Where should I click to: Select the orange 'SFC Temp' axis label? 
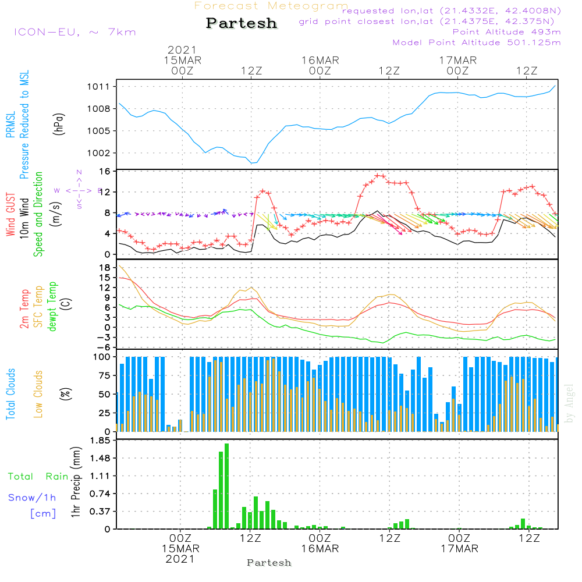click(x=38, y=307)
